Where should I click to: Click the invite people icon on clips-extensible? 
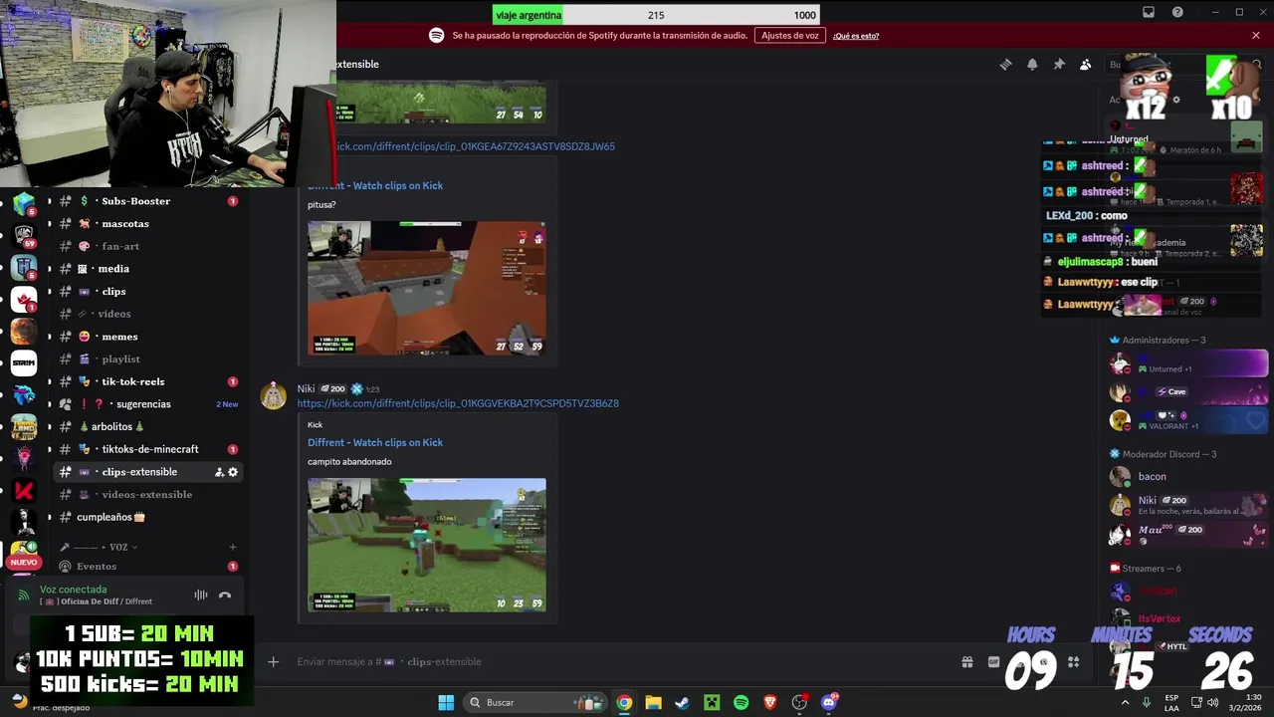pos(219,472)
